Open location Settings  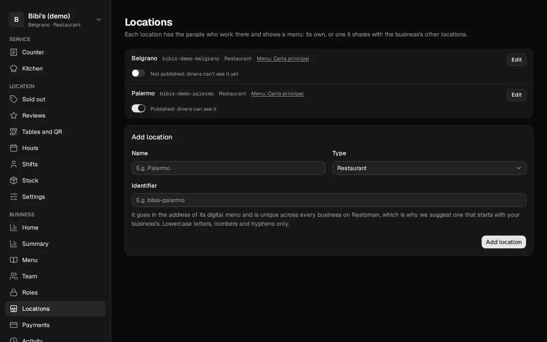click(56, 197)
